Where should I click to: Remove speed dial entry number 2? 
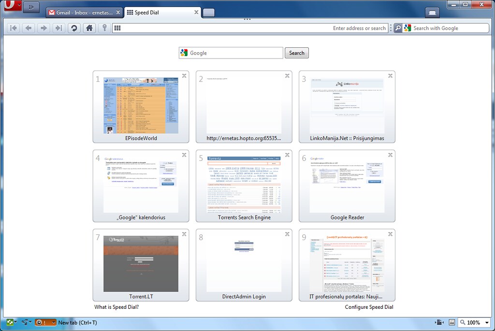point(287,76)
